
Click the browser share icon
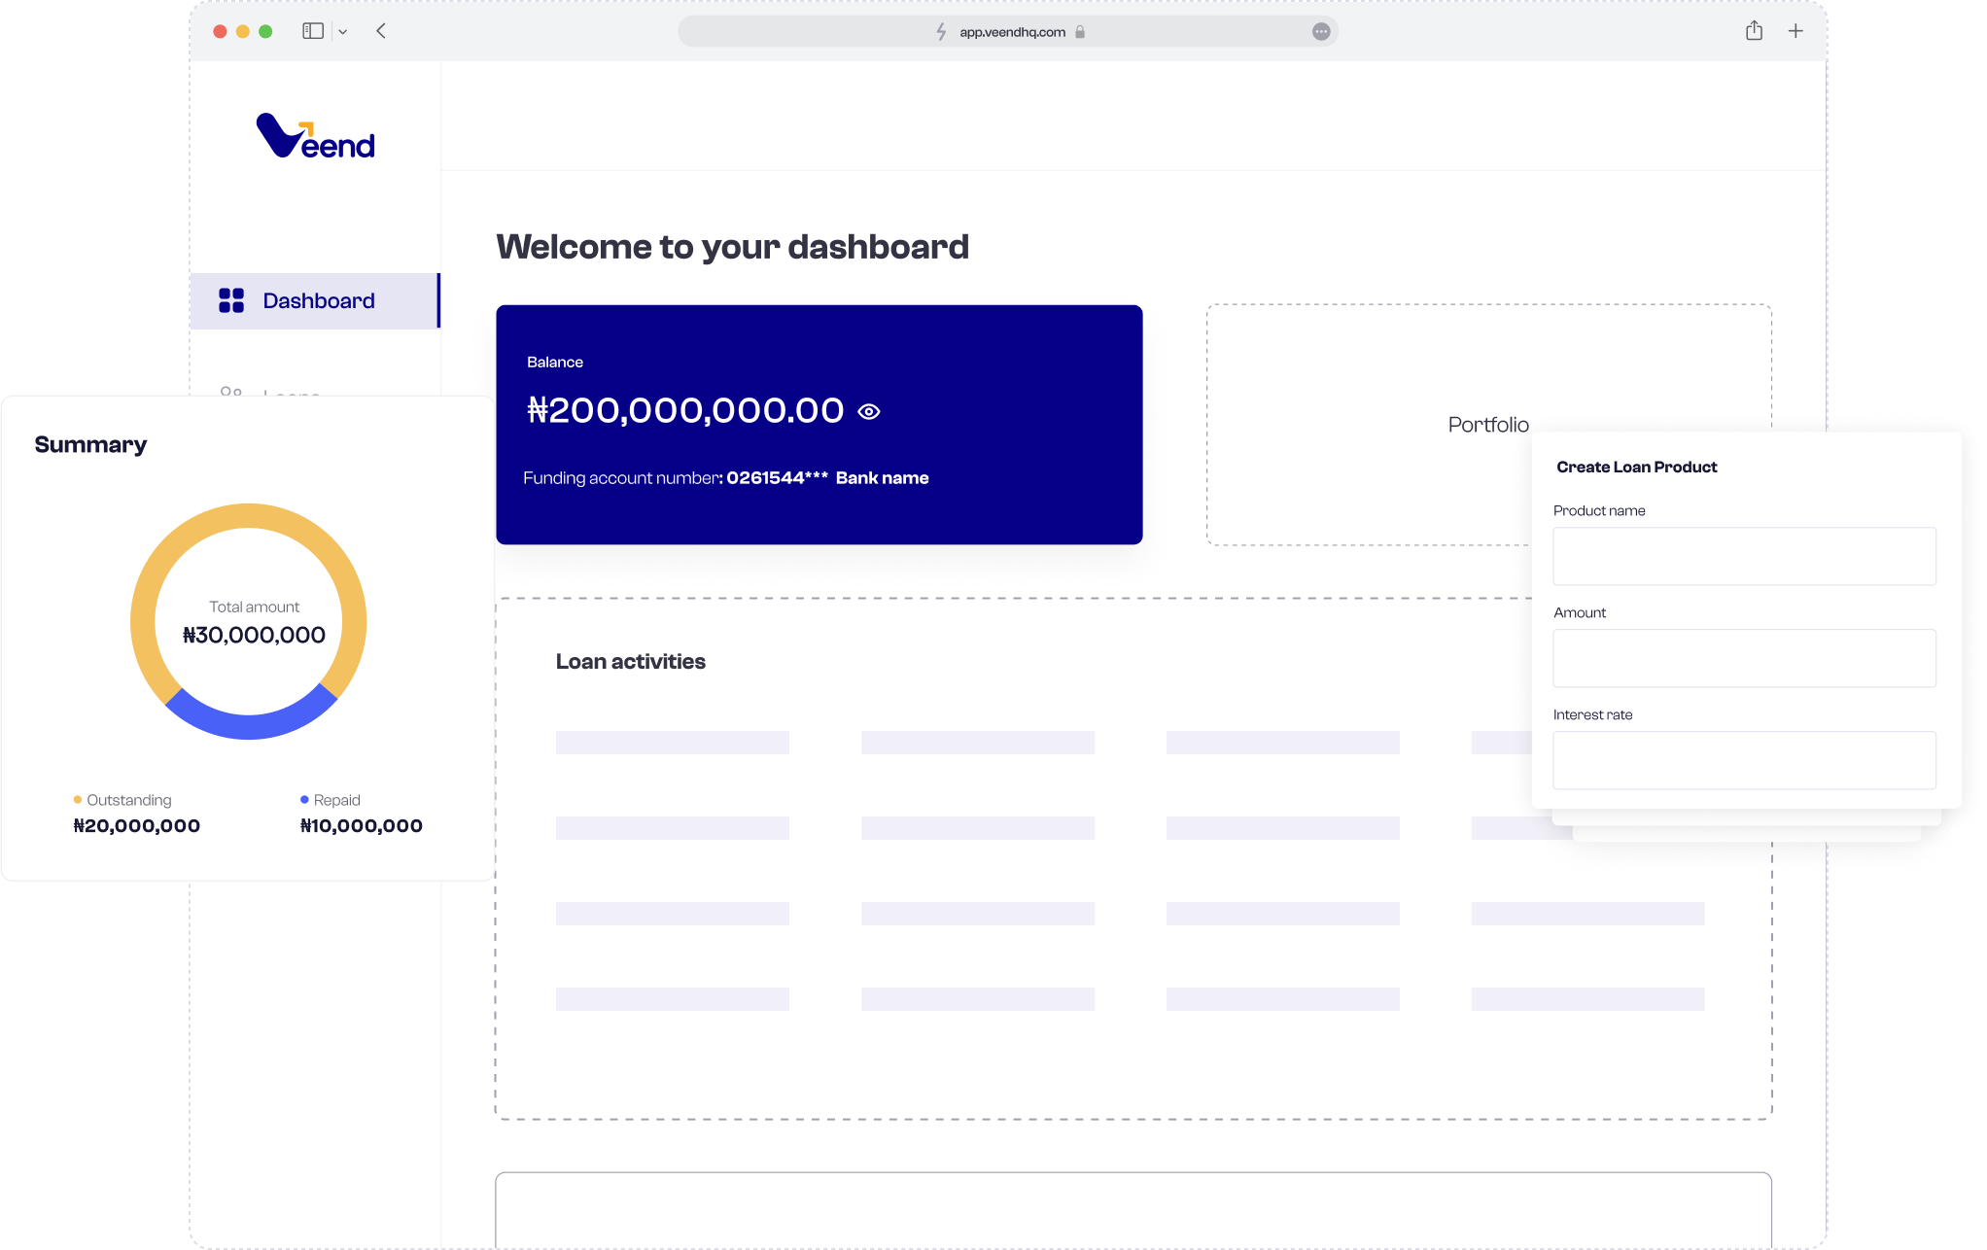click(x=1754, y=31)
